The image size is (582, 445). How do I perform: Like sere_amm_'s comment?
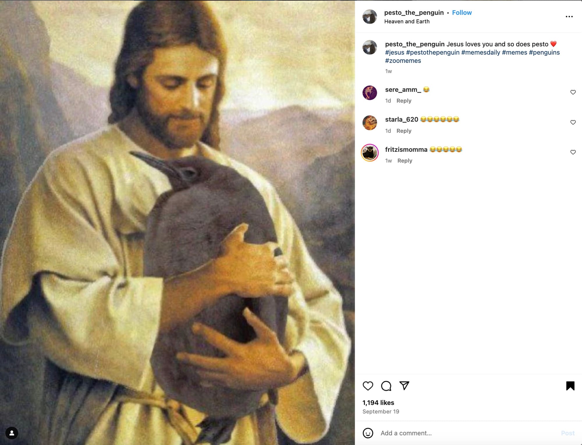pyautogui.click(x=573, y=92)
